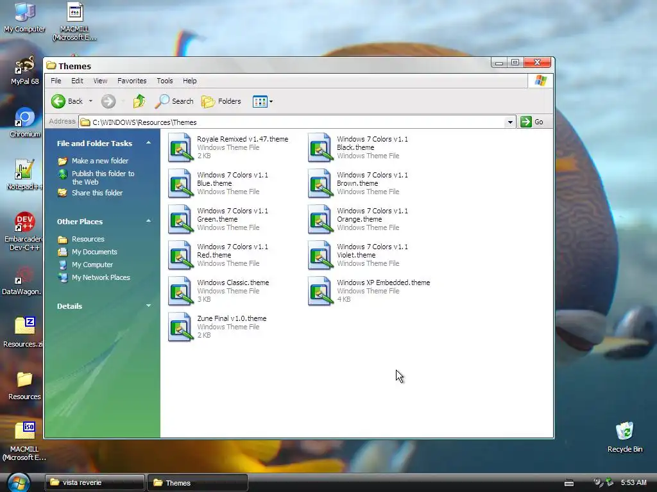Open the Start menu orb
The width and height of the screenshot is (657, 492).
[x=19, y=483]
